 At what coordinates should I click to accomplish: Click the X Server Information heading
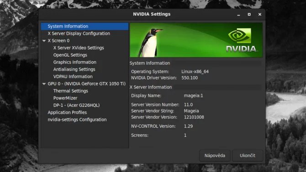point(151,87)
